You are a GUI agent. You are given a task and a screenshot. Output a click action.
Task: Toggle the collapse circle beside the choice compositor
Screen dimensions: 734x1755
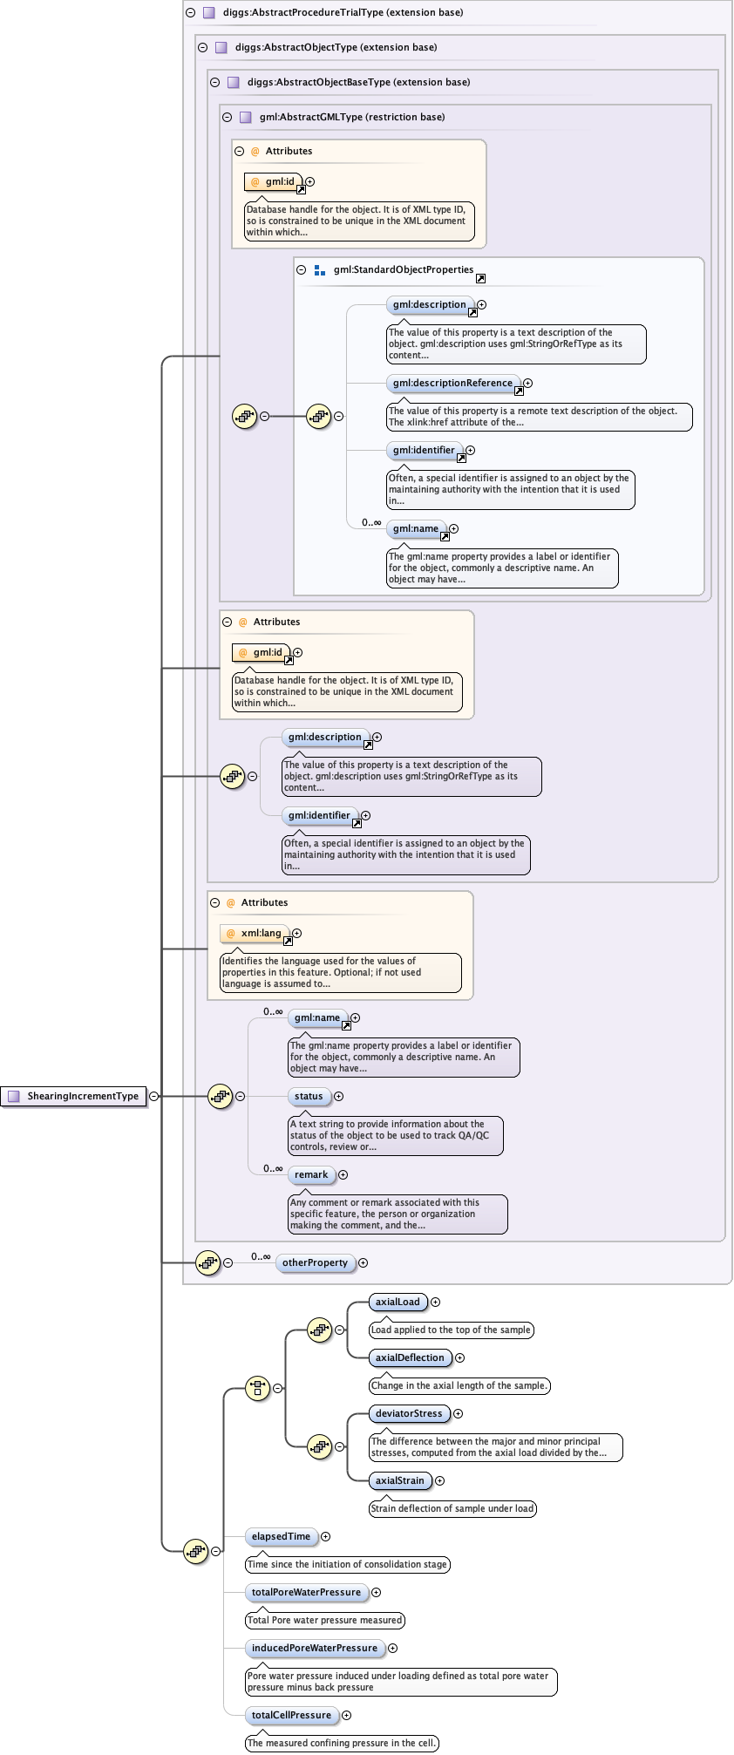tap(277, 1388)
